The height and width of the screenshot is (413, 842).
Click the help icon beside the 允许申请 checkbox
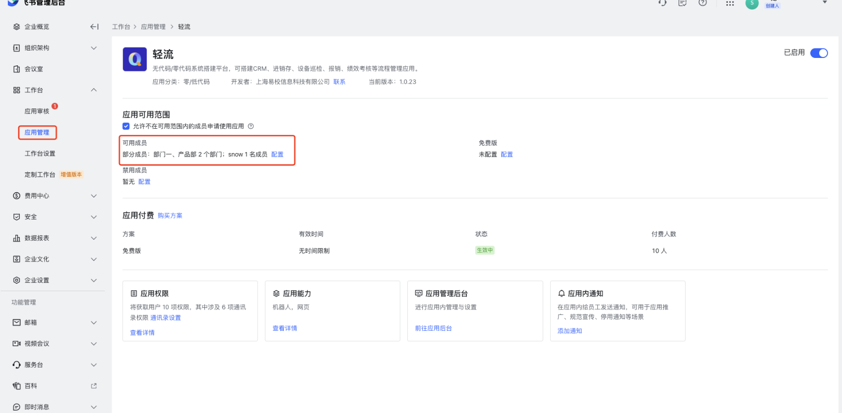pyautogui.click(x=251, y=126)
